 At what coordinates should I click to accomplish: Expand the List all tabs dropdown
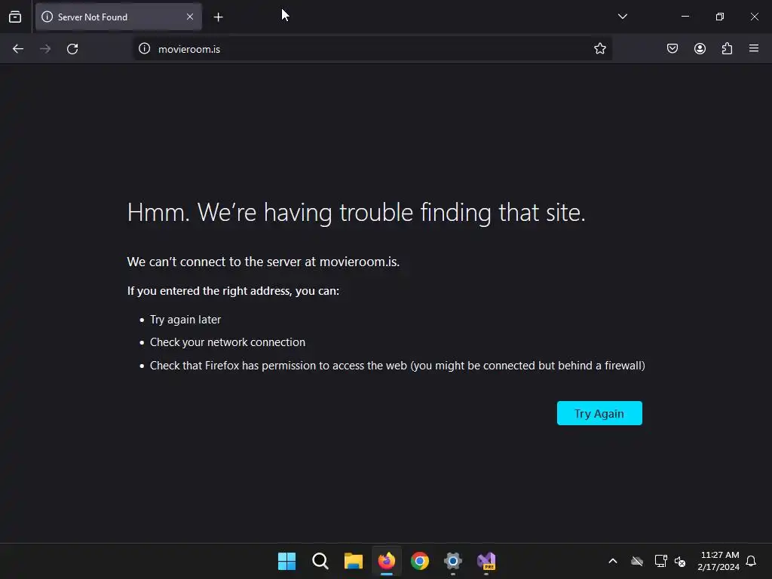[x=622, y=17]
